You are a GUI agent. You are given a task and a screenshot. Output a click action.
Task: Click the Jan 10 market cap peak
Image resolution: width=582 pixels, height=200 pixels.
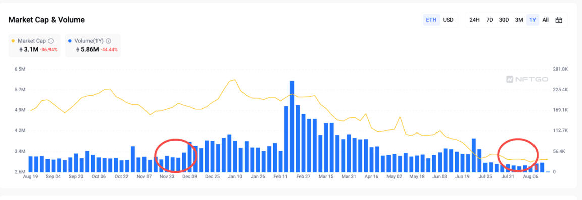click(x=235, y=80)
